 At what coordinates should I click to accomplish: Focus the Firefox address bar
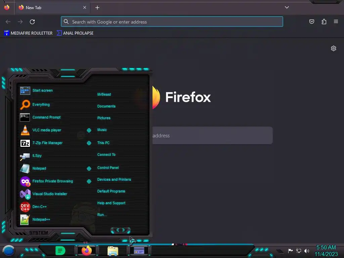point(172,22)
